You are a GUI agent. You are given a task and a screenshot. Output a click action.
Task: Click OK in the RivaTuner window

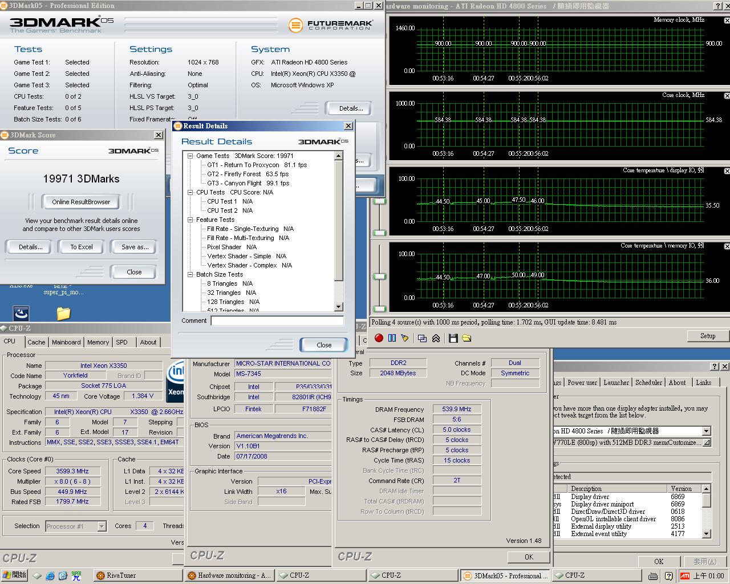click(x=659, y=562)
